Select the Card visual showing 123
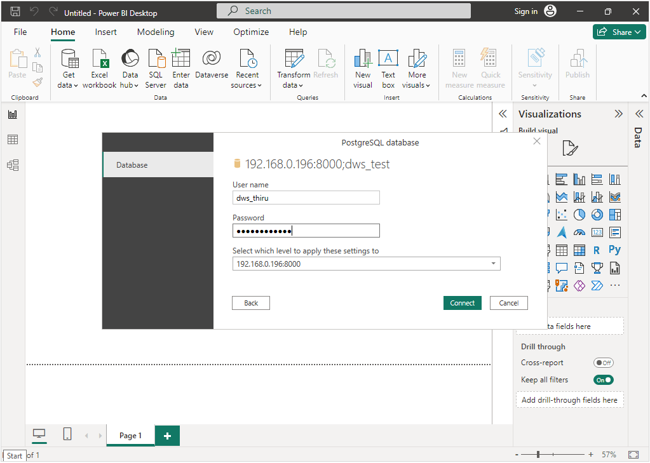 click(x=597, y=232)
